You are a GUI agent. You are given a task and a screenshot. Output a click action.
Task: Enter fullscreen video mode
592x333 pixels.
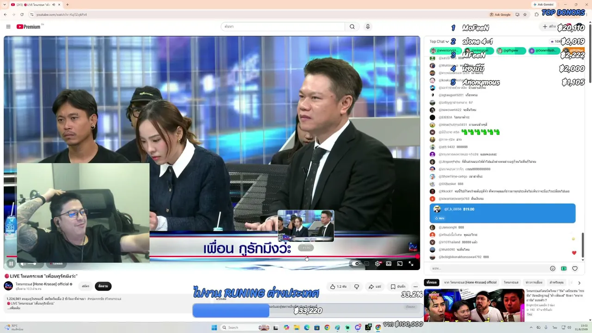pyautogui.click(x=411, y=264)
